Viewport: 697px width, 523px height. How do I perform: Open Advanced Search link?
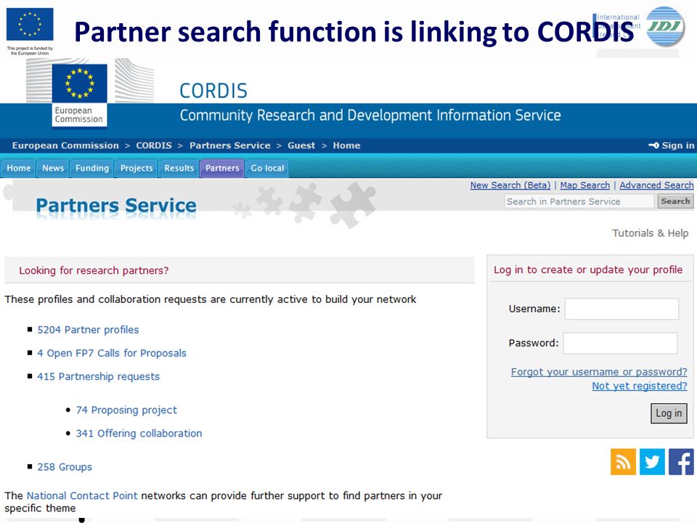pos(656,185)
